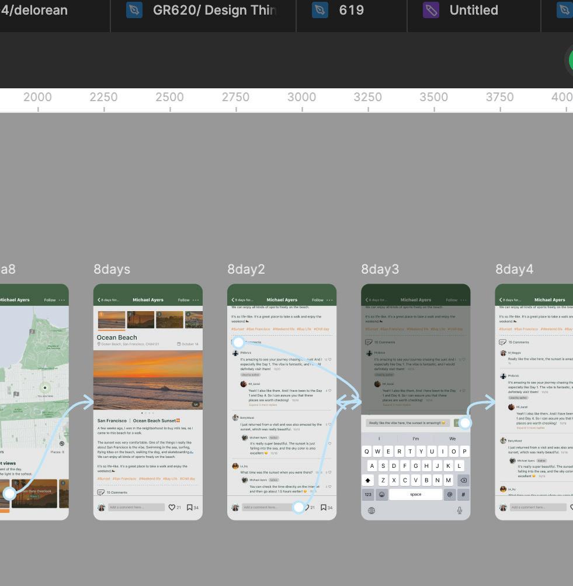Select thumbnail 1 in 8days photo strip
Screen dimensions: 573x586
click(112, 319)
